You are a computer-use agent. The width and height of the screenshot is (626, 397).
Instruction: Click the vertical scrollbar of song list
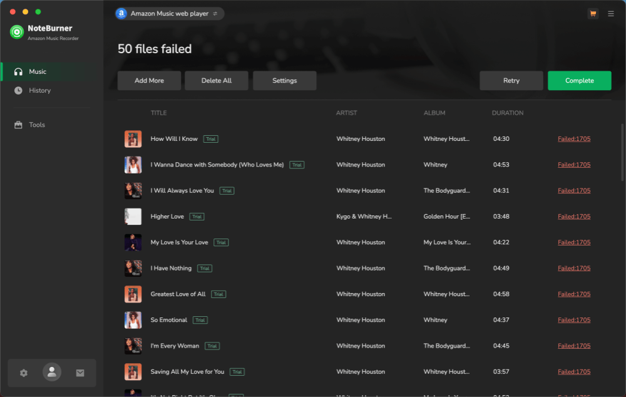coord(622,152)
